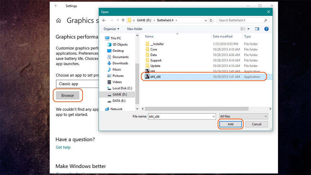Image resolution: width=311 pixels, height=175 pixels.
Task: Open Documents in navigation pane
Action: pyautogui.click(x=118, y=57)
